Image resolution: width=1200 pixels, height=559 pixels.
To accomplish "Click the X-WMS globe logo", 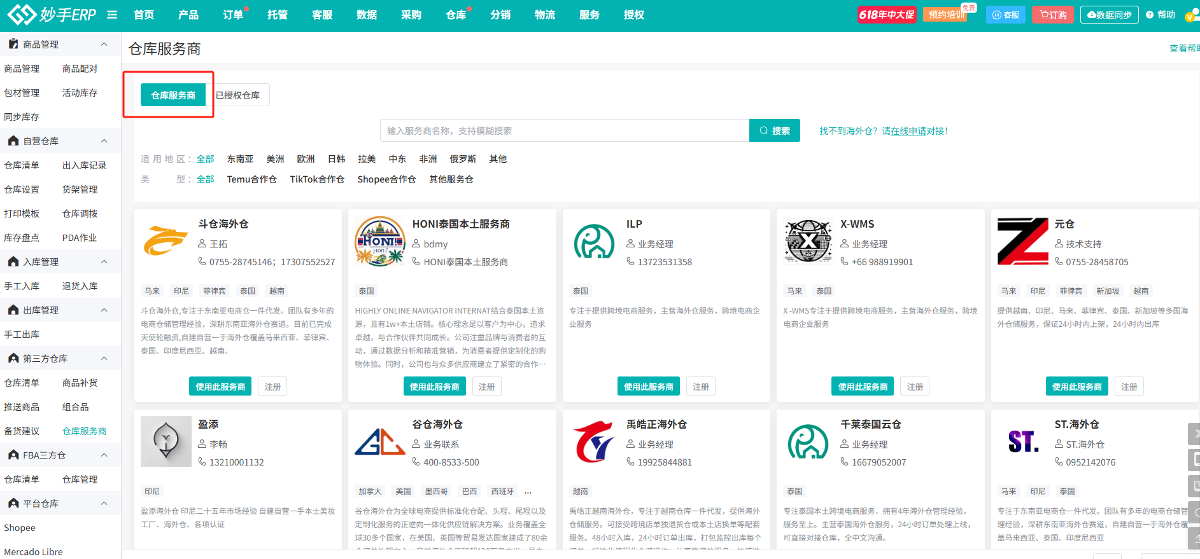I will [808, 241].
